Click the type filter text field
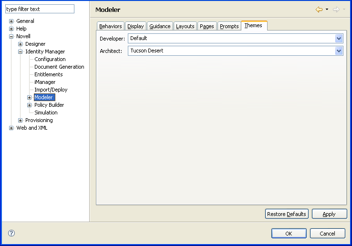 (x=40, y=9)
